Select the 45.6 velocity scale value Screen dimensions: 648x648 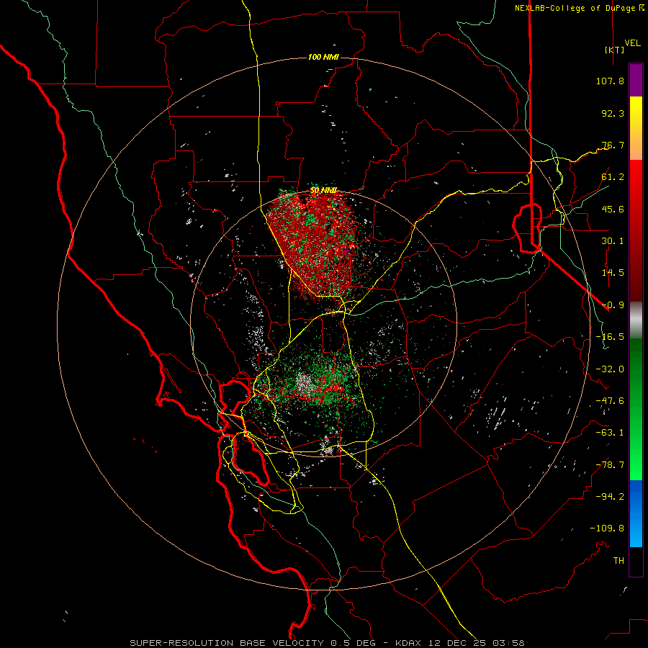(x=613, y=209)
